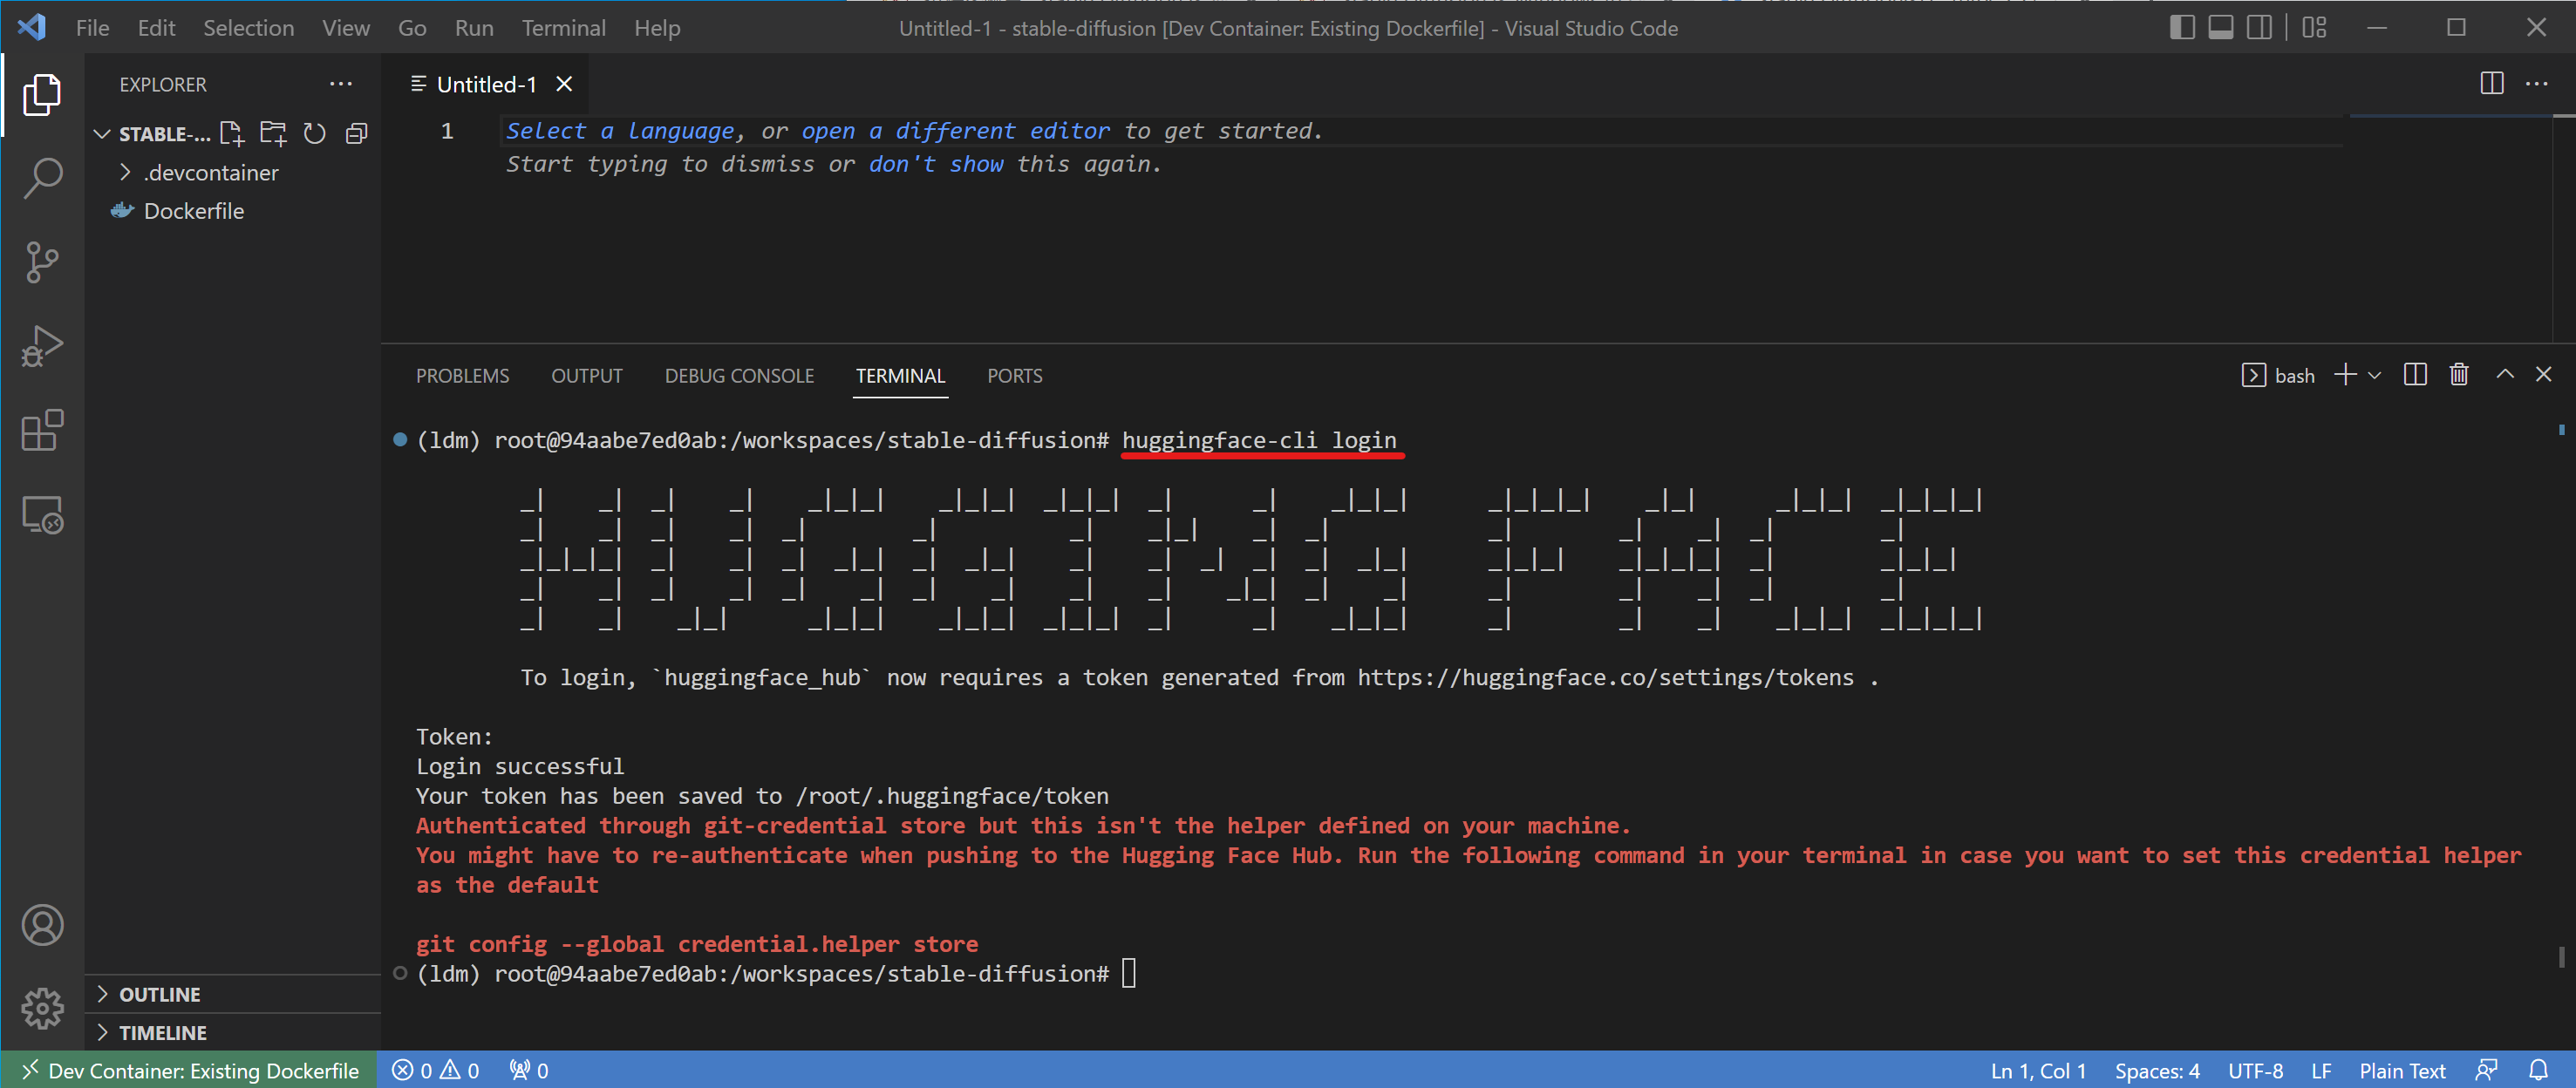Expand the OUTLINE section
The width and height of the screenshot is (2576, 1088).
pos(159,994)
